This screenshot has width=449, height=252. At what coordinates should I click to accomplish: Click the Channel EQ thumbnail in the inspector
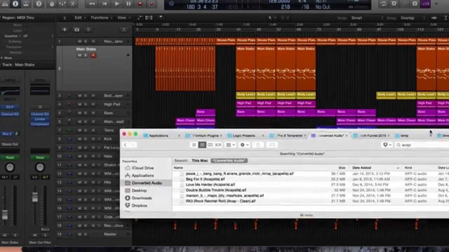pyautogui.click(x=11, y=90)
